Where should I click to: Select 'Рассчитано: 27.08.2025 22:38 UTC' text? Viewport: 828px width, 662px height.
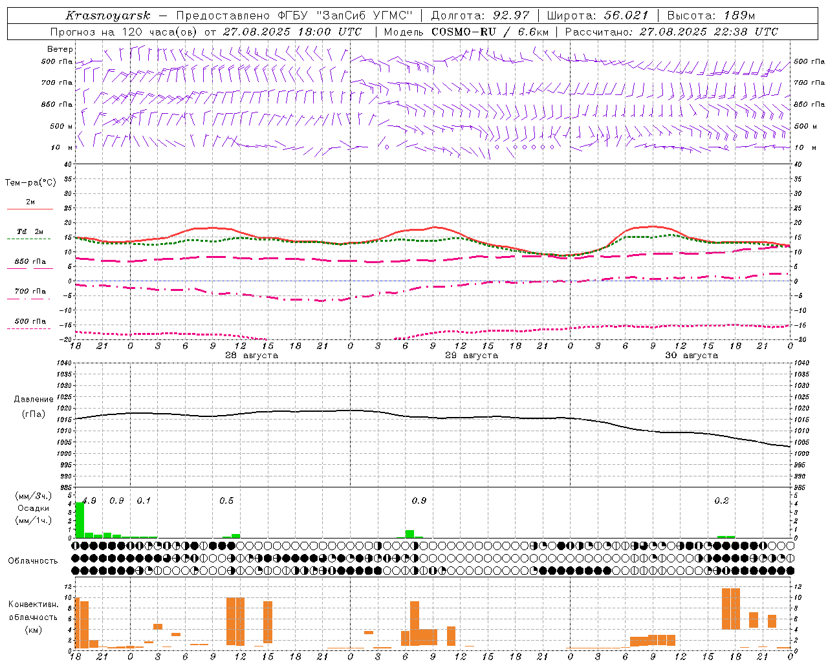coord(671,32)
